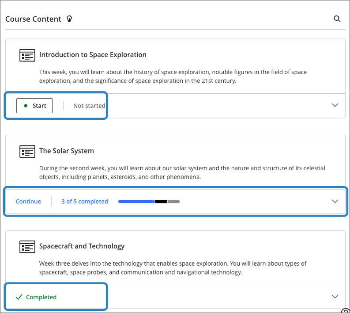Click the Spacecraft and Technology module icon

click(x=27, y=246)
